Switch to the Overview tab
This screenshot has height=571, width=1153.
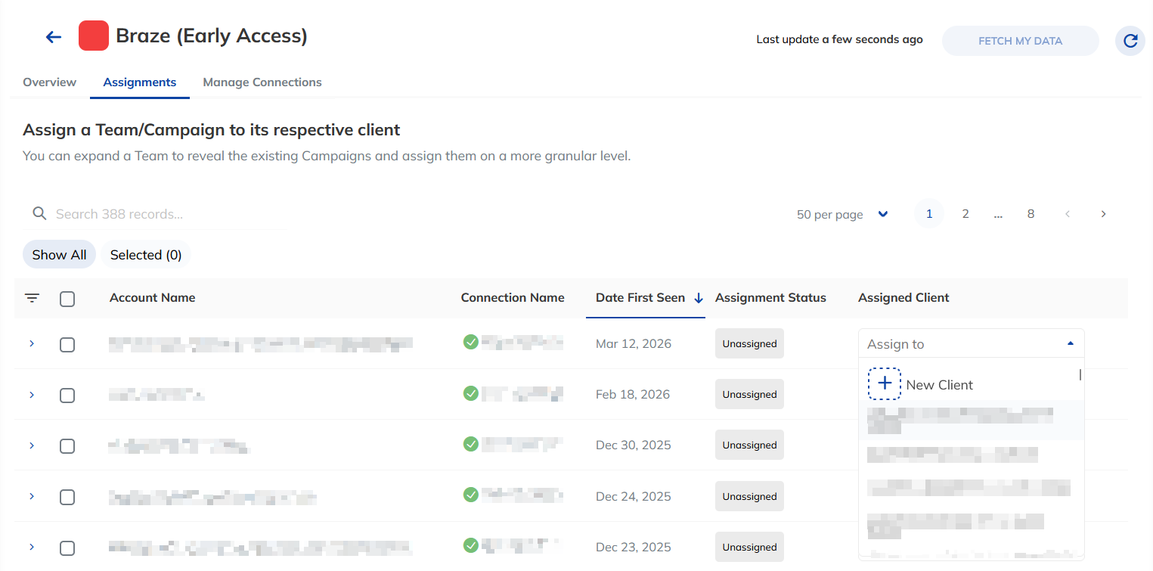pyautogui.click(x=49, y=82)
